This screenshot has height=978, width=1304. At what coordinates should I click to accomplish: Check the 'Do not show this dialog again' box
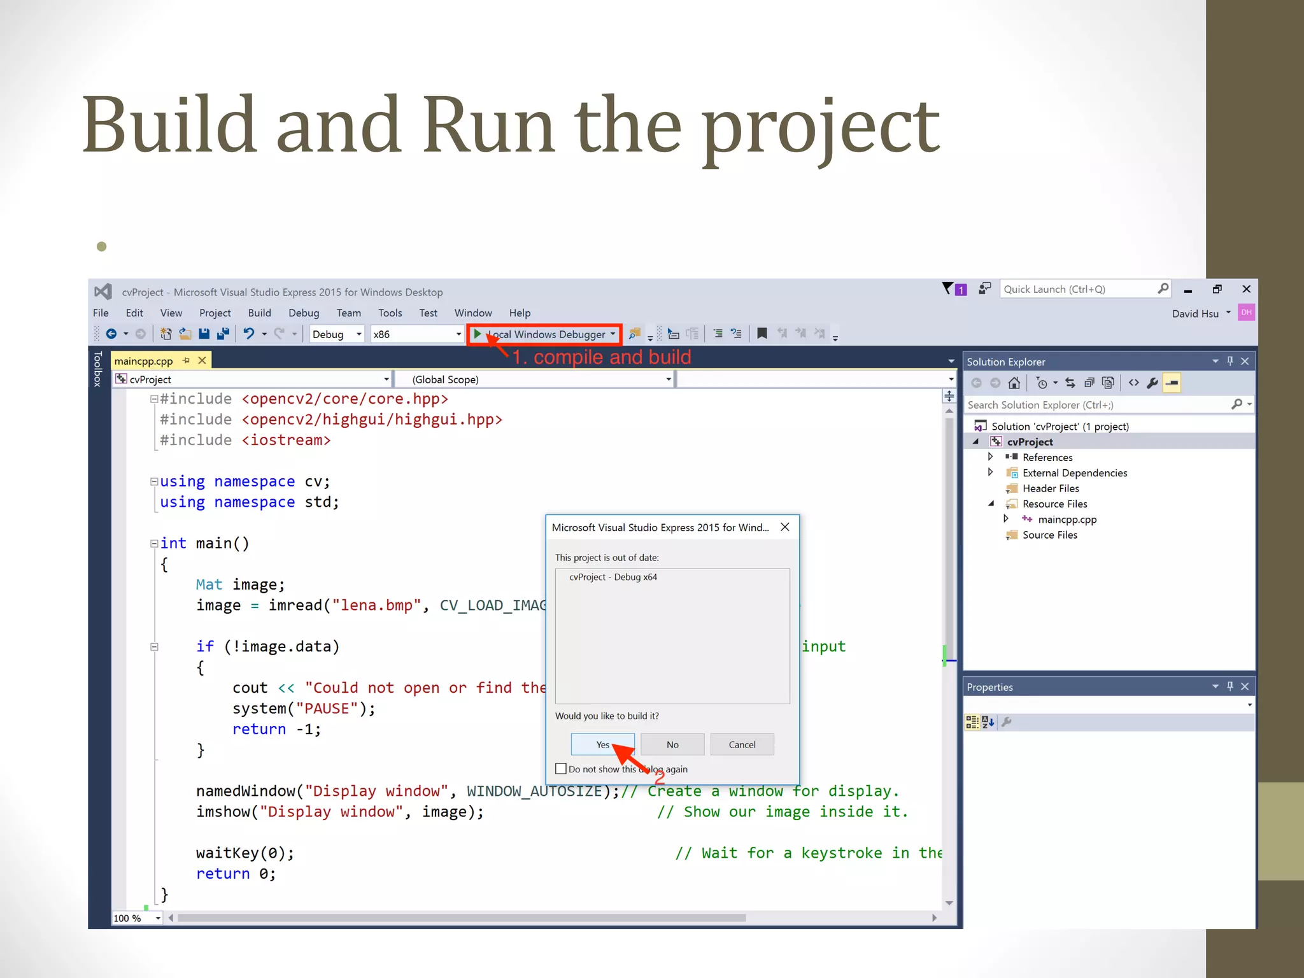(561, 769)
